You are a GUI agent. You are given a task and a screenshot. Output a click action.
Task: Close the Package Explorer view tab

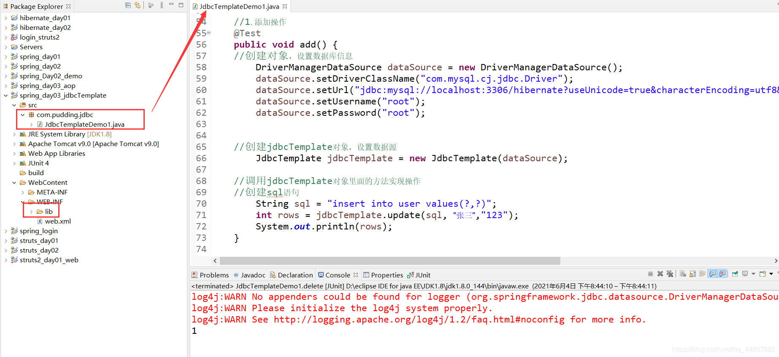point(68,6)
